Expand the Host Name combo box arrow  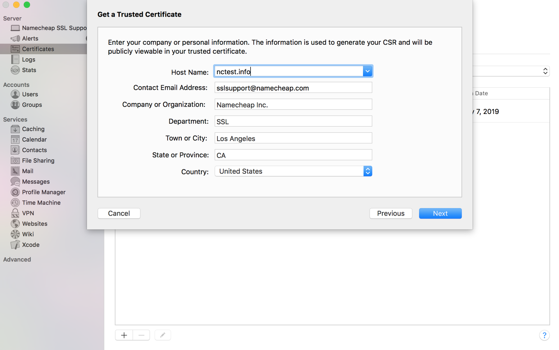367,72
